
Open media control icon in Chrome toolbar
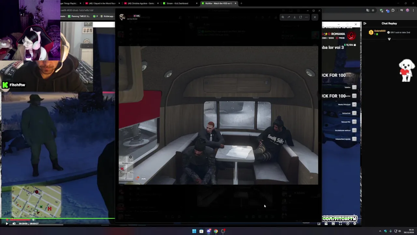[x=402, y=10]
